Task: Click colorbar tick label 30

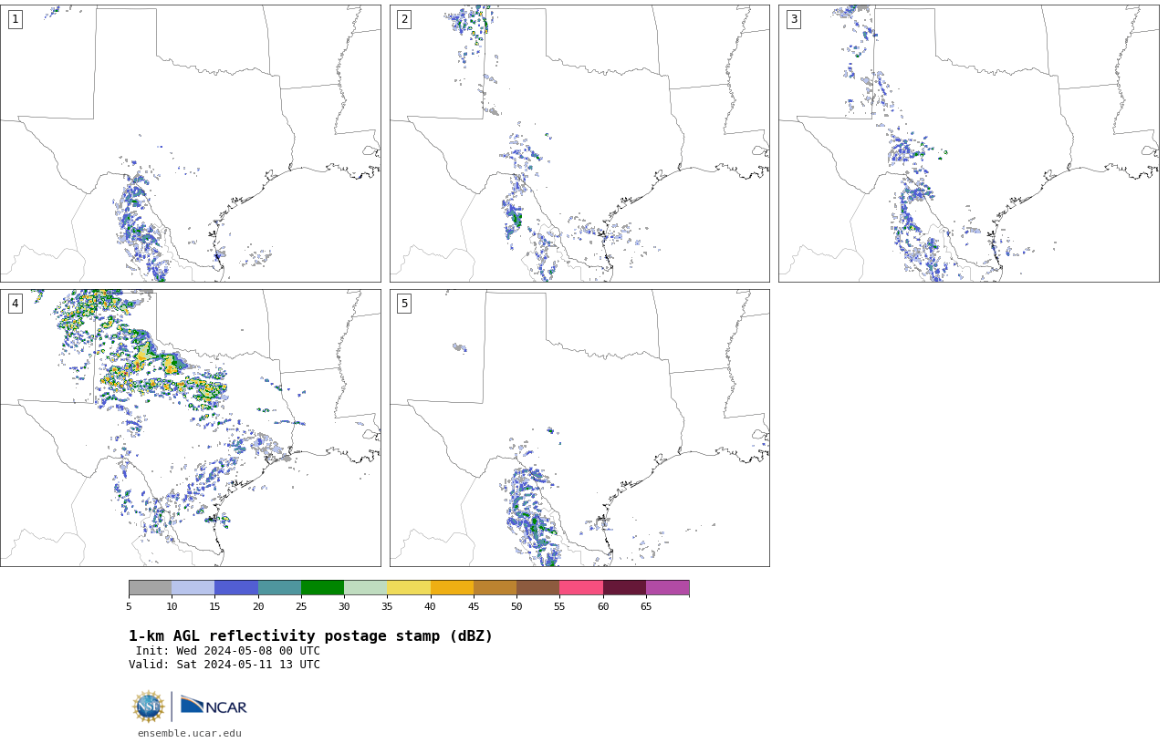Action: click(x=344, y=606)
